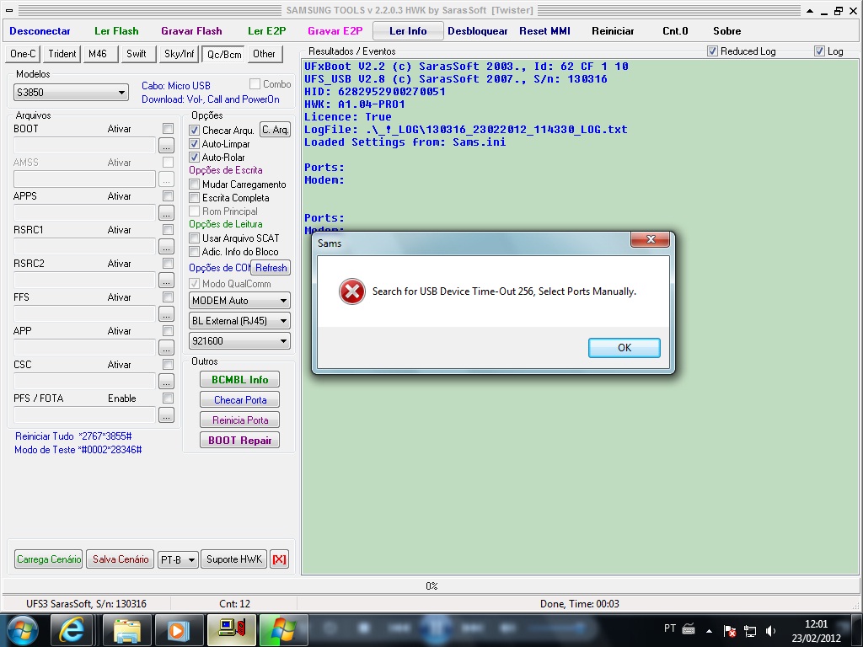Open Windows Explorer folder icon in taskbar
Screen dimensions: 863x647
126,629
